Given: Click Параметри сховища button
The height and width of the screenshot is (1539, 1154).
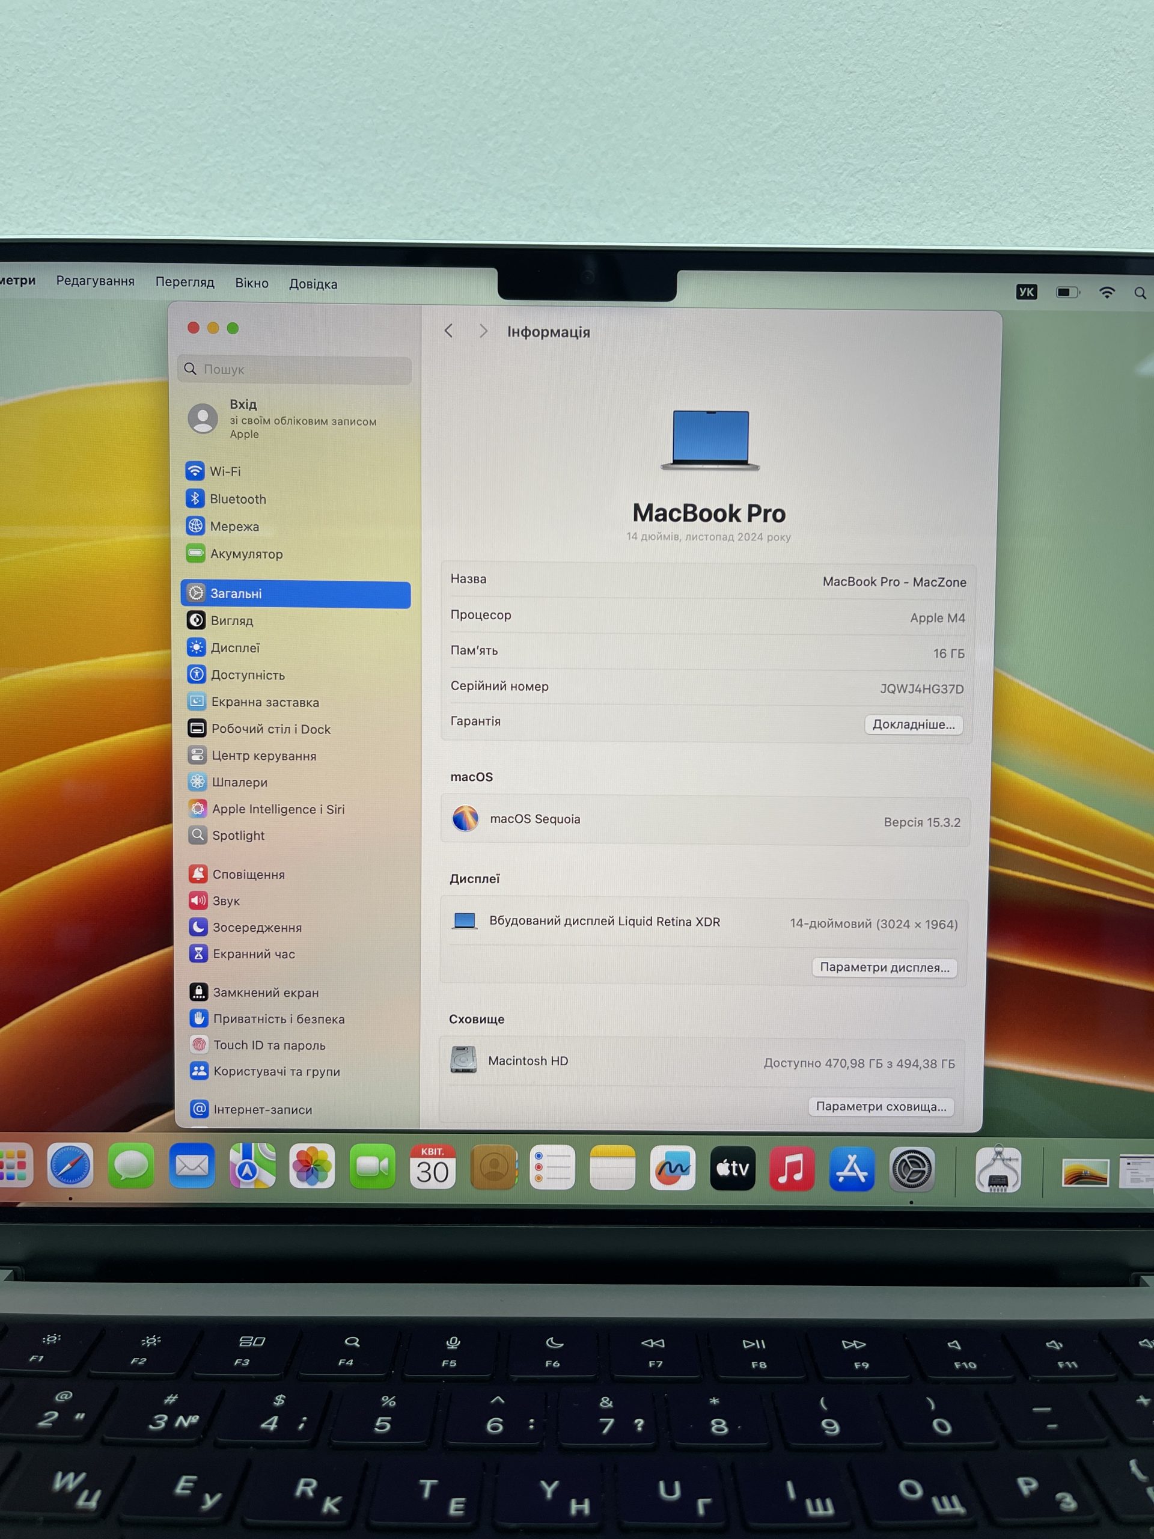Looking at the screenshot, I should pyautogui.click(x=881, y=1106).
